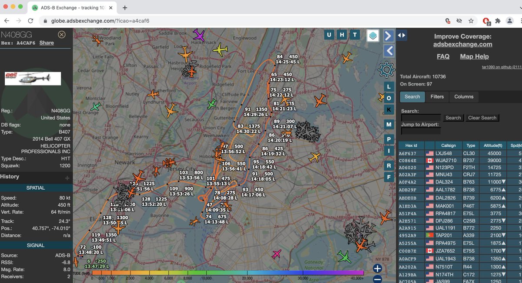
Task: Toggle sidebar width with double-arrow icon
Action: (x=402, y=36)
